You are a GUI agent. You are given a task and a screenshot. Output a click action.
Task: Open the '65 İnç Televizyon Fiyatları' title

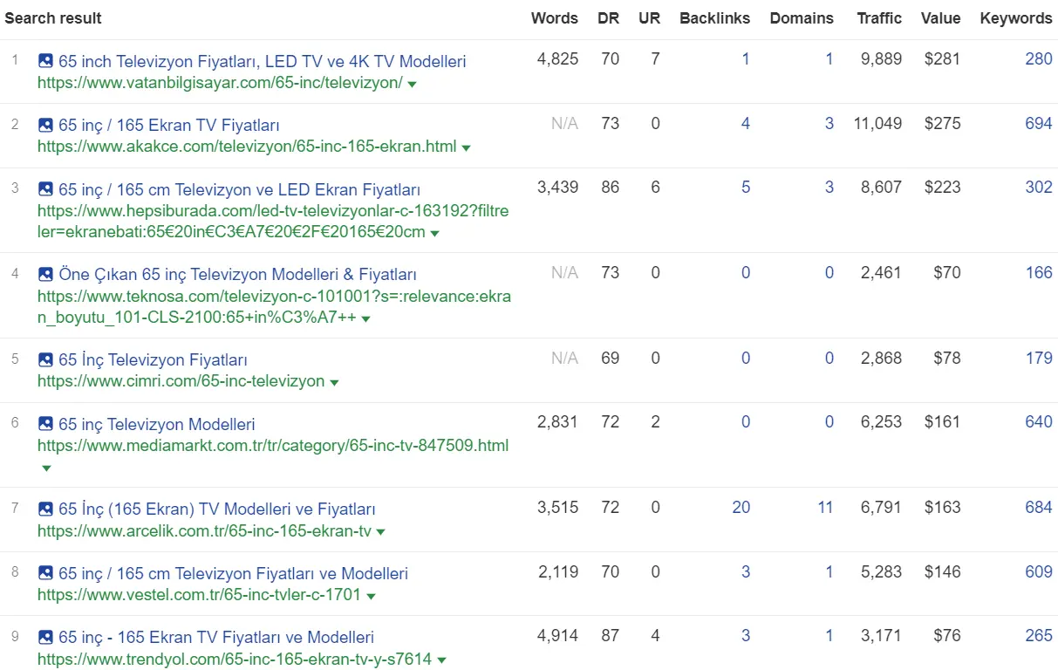153,359
